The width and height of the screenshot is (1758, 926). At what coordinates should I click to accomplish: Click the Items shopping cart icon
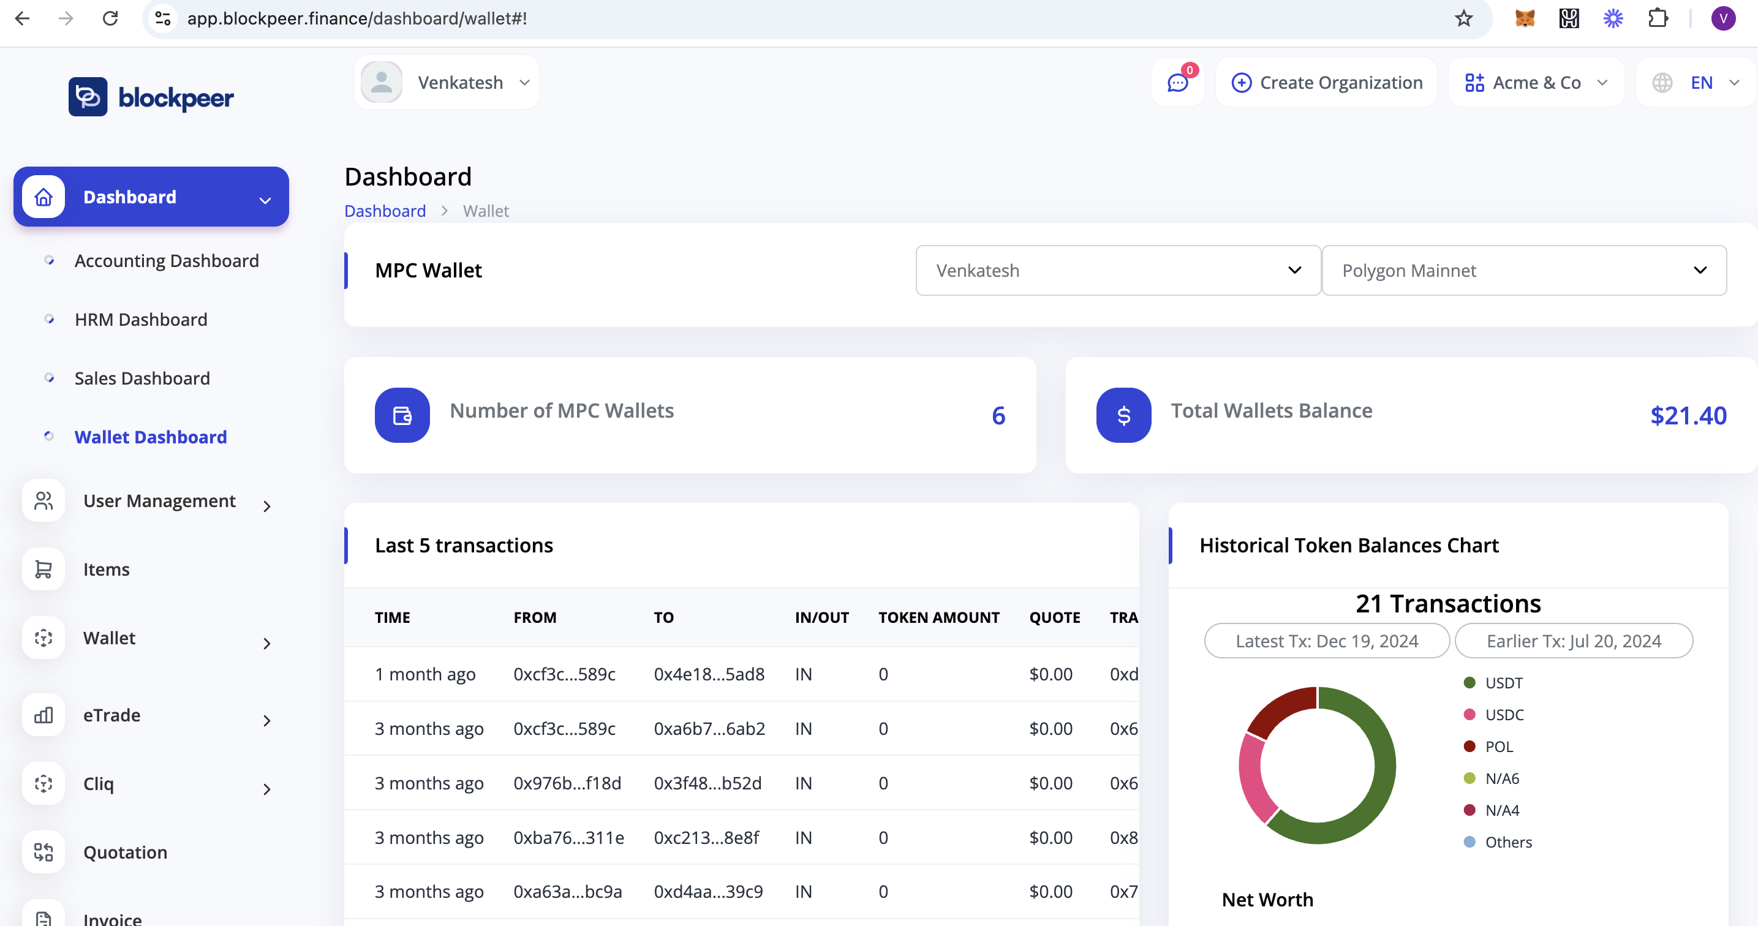43,568
